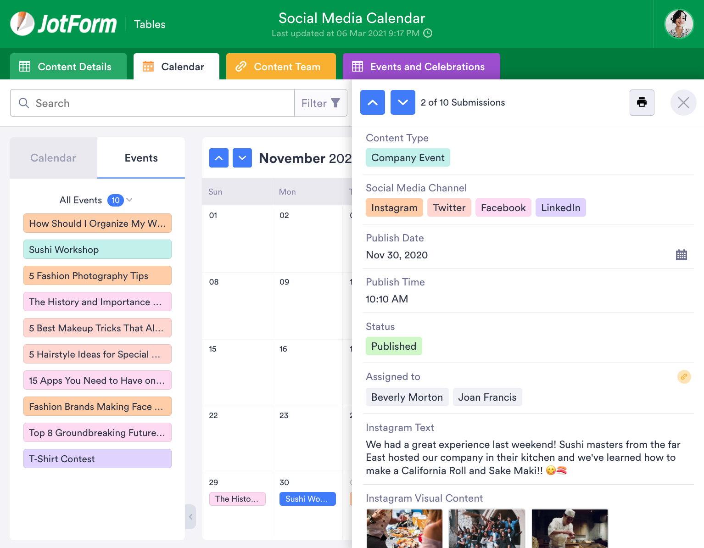Image resolution: width=704 pixels, height=548 pixels.
Task: Switch to the Content Details tab
Action: tap(68, 67)
